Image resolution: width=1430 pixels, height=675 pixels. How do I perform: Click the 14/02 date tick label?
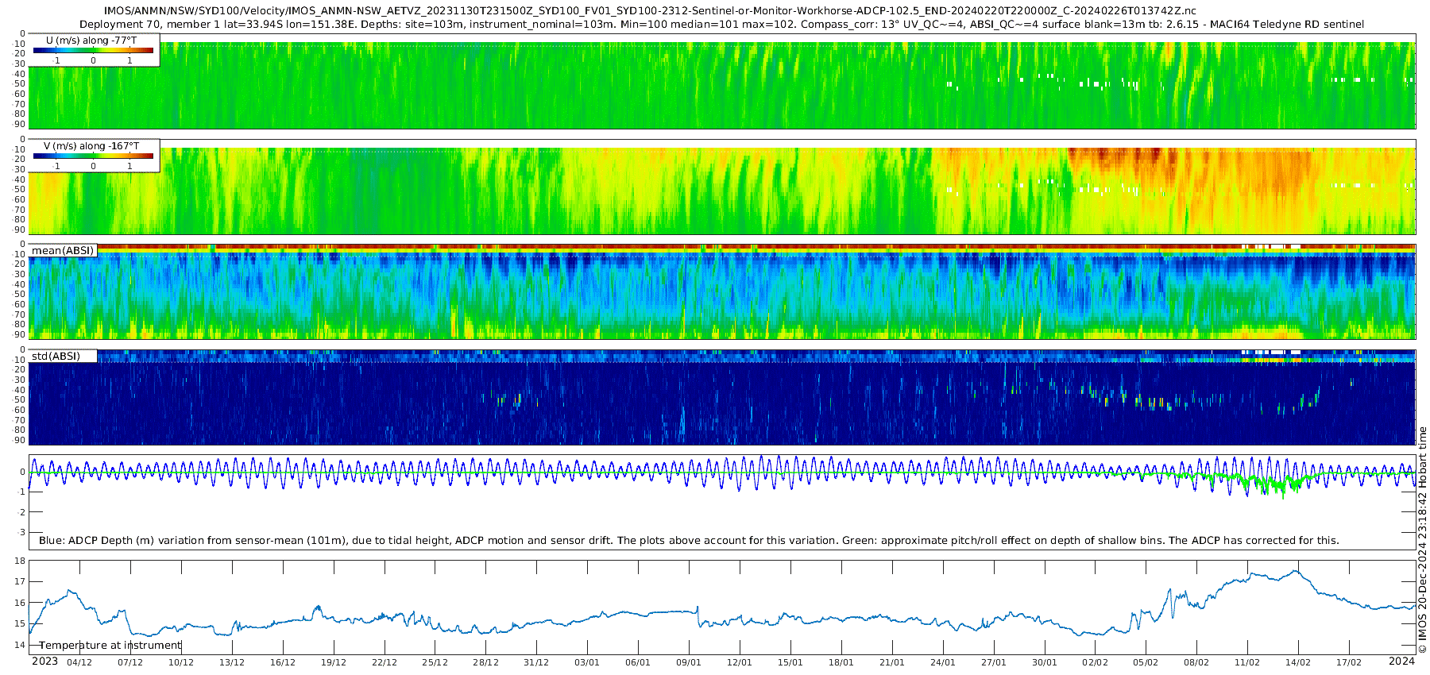point(1298,662)
